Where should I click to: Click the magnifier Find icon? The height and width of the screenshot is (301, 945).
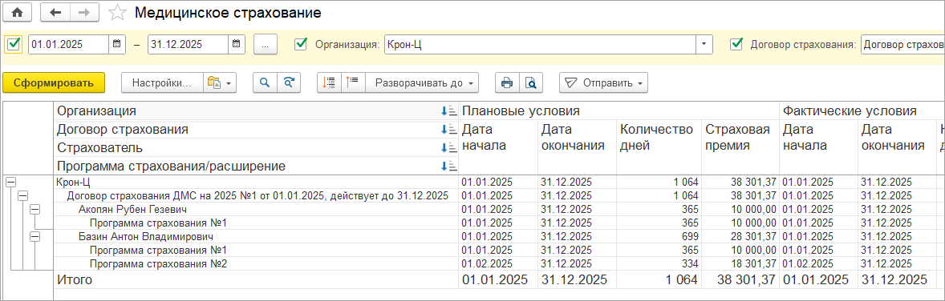point(265,83)
